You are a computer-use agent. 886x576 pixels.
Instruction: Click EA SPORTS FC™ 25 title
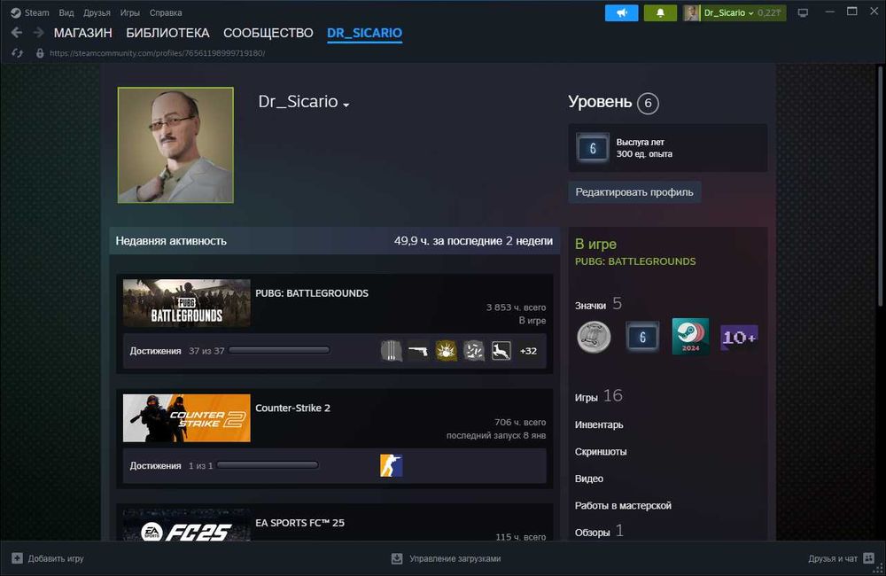tap(299, 523)
